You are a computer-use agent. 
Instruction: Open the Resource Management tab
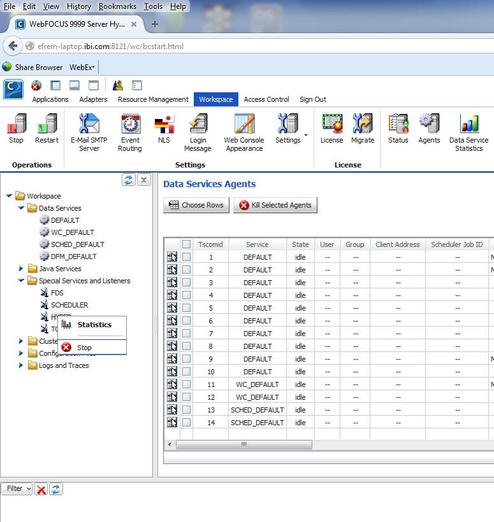pyautogui.click(x=153, y=99)
